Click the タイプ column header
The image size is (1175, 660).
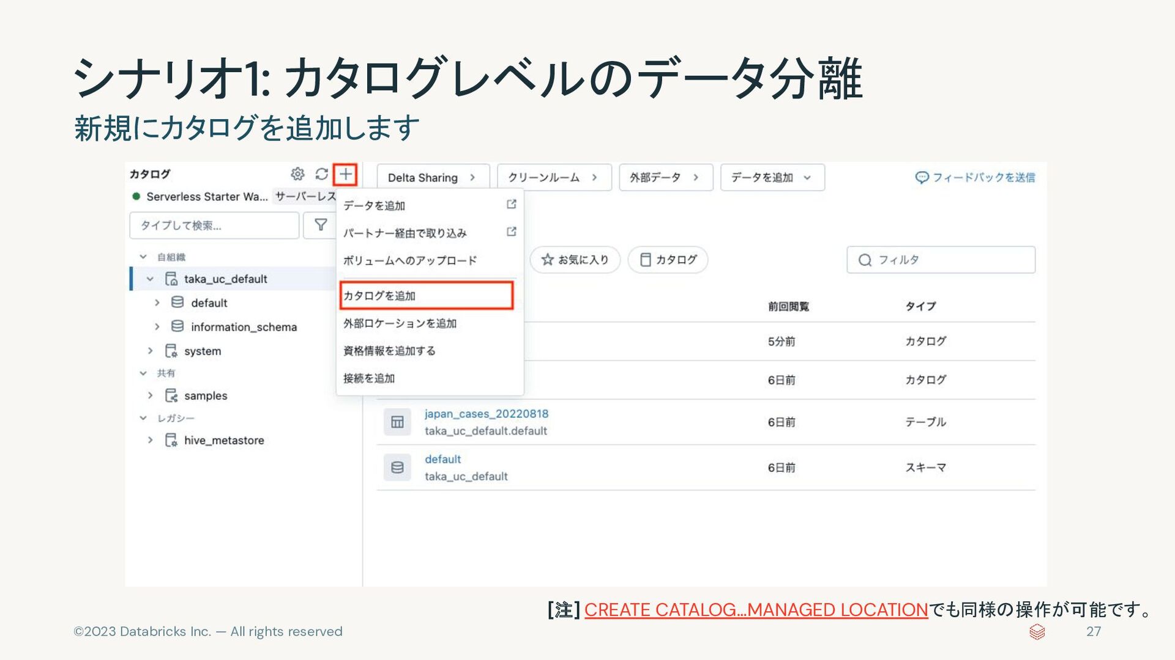coord(921,306)
